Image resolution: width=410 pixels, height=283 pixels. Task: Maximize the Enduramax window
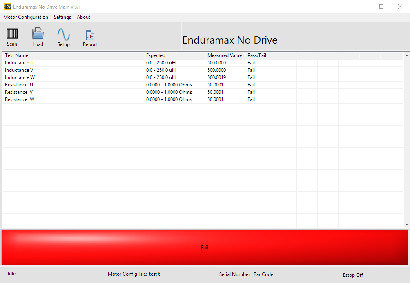pyautogui.click(x=381, y=7)
